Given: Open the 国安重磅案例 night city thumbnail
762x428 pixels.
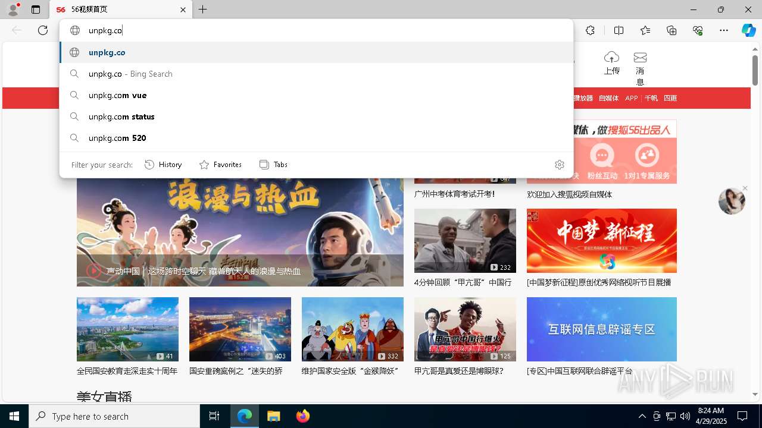Looking at the screenshot, I should click(240, 329).
